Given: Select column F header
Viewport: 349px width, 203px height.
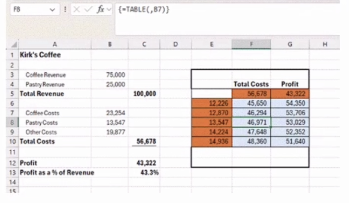Looking at the screenshot, I should [251, 44].
